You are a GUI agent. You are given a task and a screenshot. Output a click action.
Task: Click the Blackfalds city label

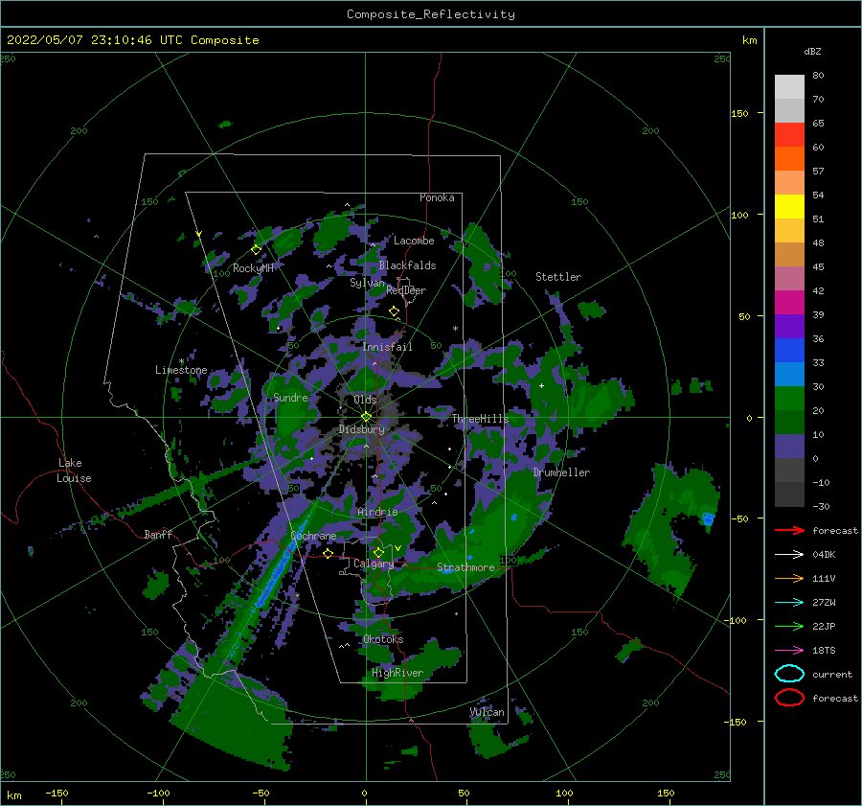pos(407,265)
